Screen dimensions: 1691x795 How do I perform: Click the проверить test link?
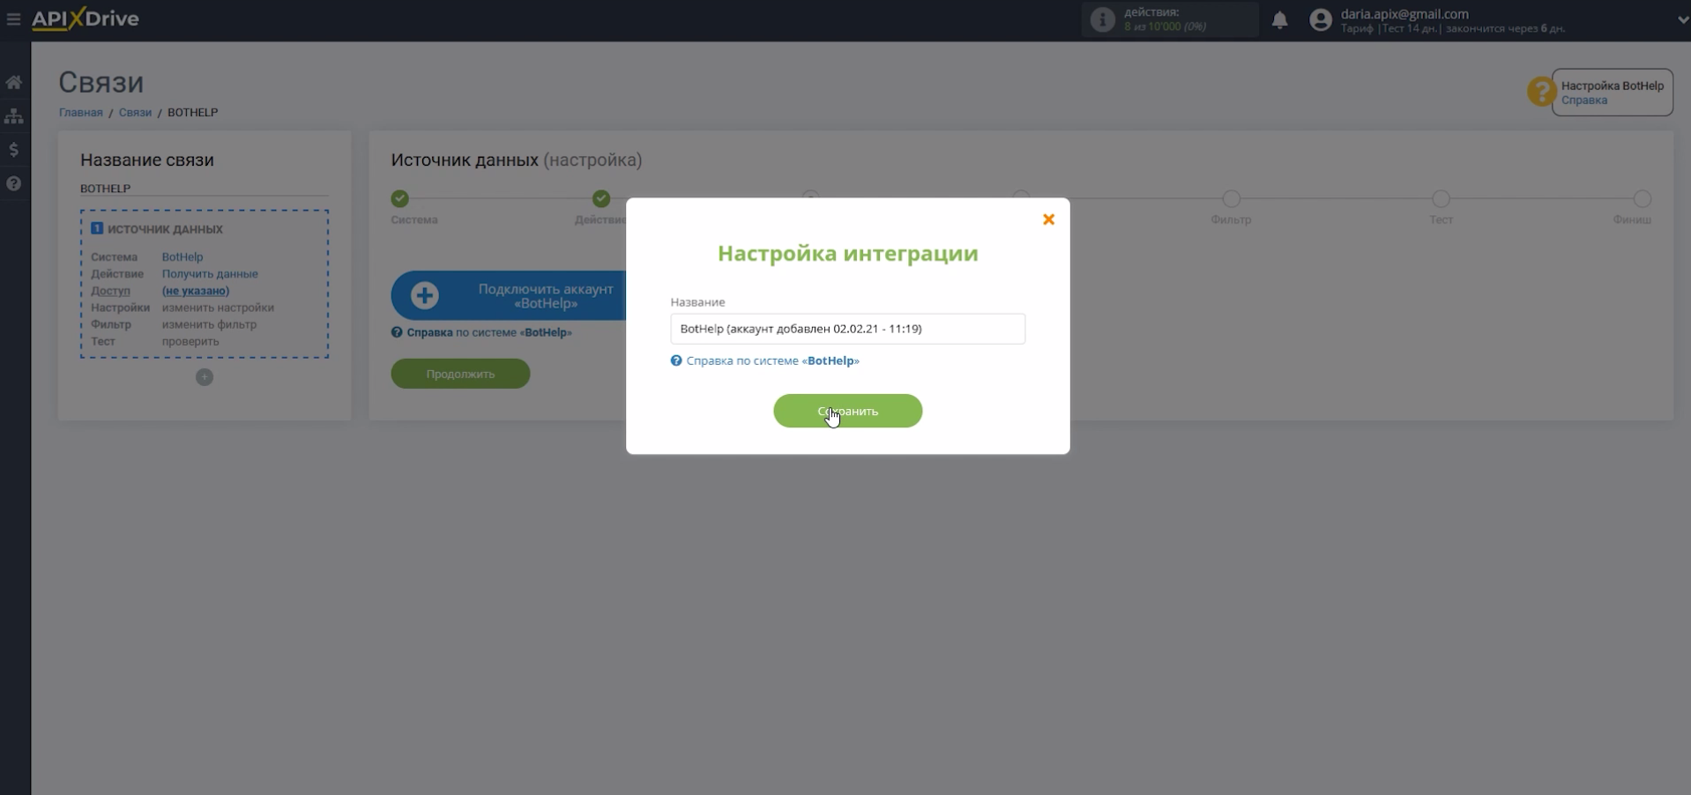190,341
